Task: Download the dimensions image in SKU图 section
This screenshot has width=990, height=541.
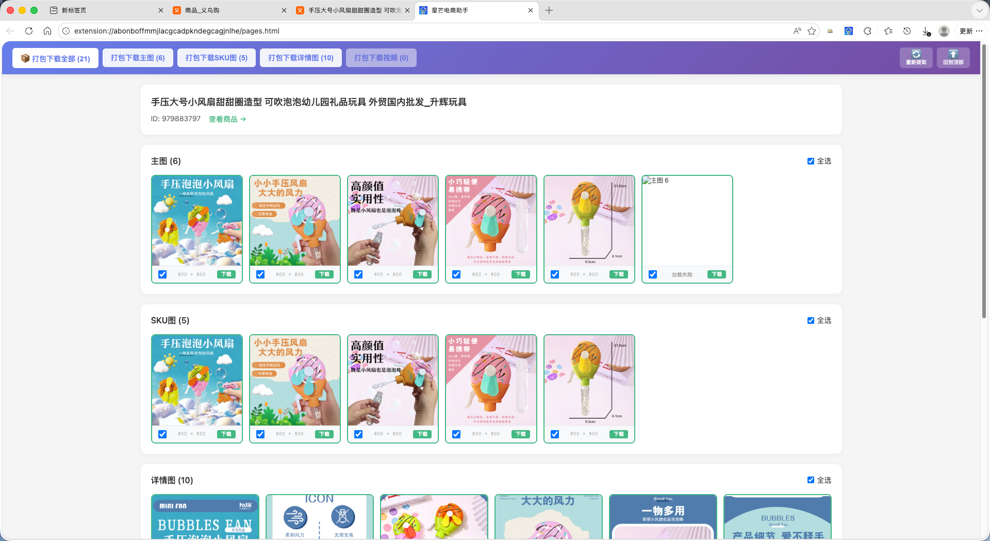Action: pyautogui.click(x=619, y=434)
